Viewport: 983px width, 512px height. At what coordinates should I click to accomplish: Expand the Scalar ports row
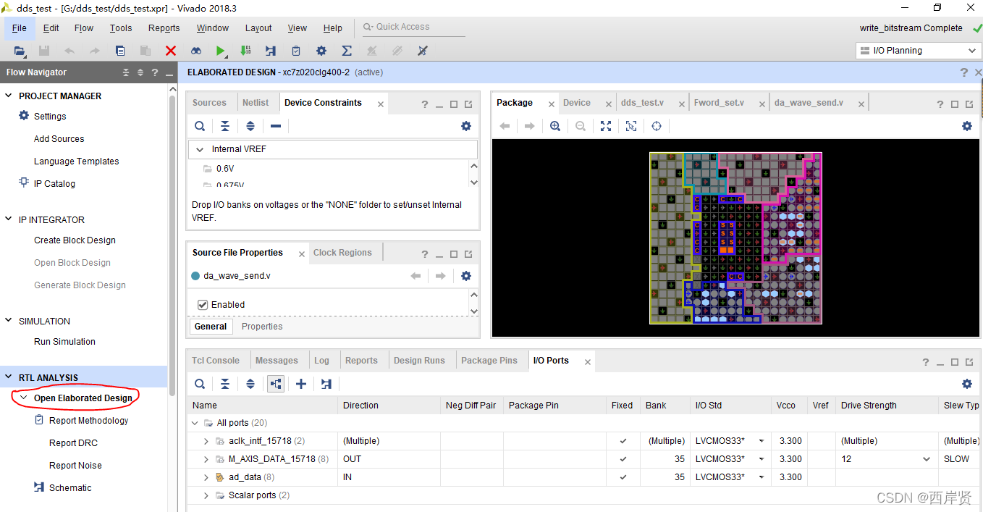click(206, 495)
